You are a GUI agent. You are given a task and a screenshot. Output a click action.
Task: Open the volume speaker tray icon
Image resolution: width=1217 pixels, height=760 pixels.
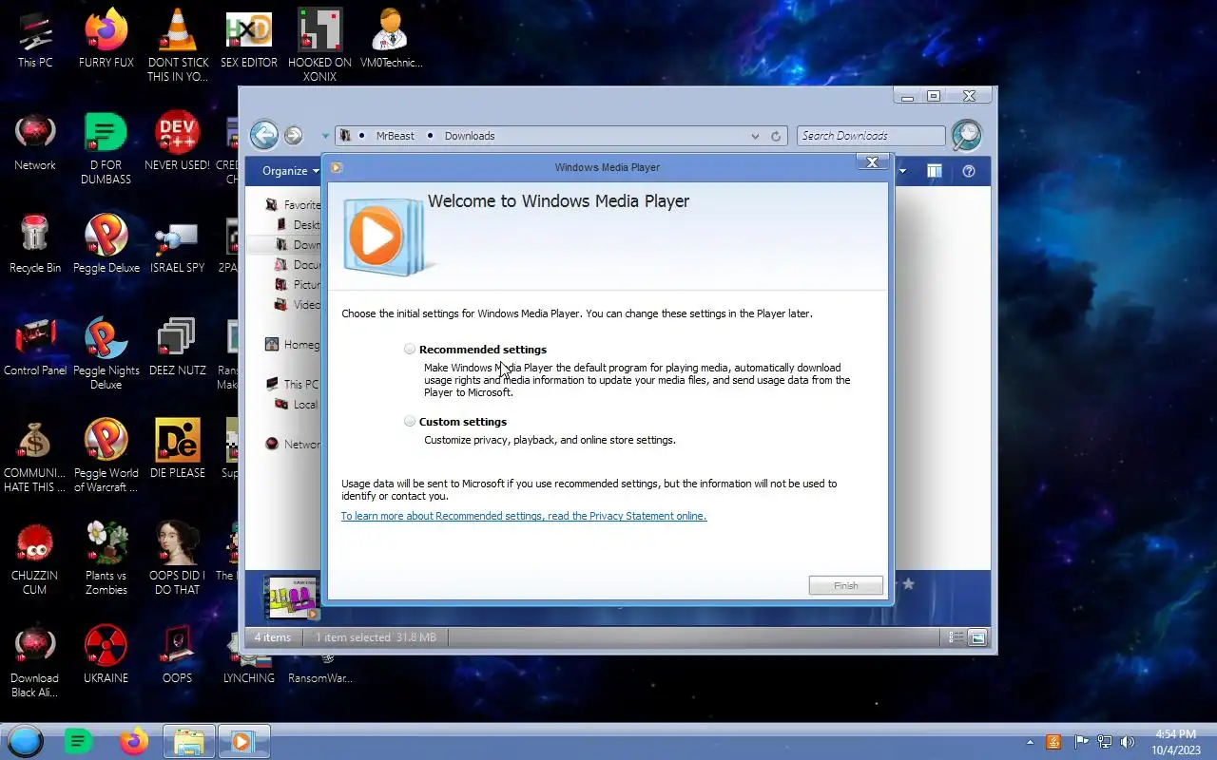click(x=1128, y=742)
